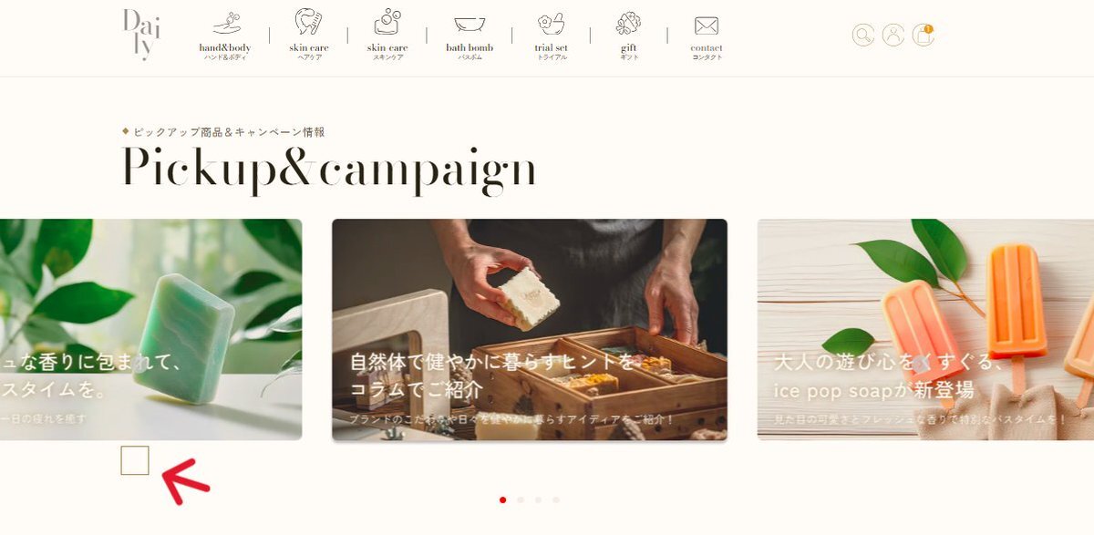Open the スキンケア soap bubbles icon
Image resolution: width=1094 pixels, height=535 pixels.
pyautogui.click(x=387, y=22)
